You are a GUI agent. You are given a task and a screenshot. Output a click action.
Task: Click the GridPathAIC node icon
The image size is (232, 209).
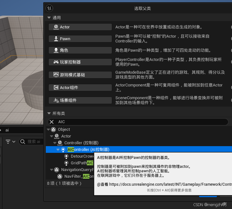pos(66,163)
